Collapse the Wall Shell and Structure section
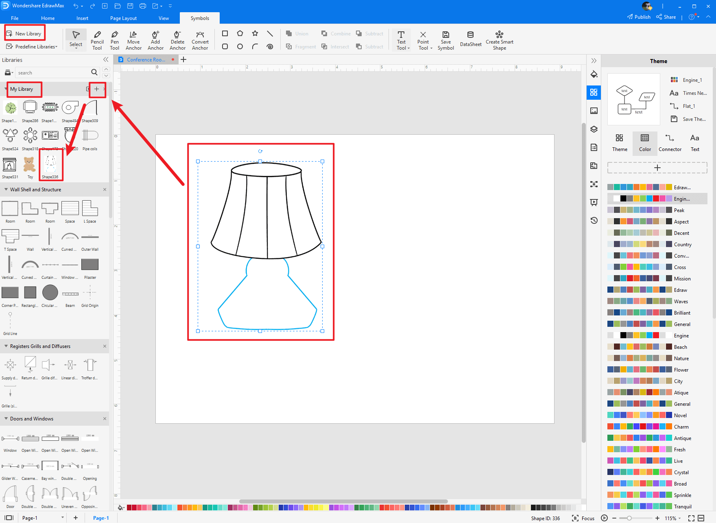 [6, 190]
